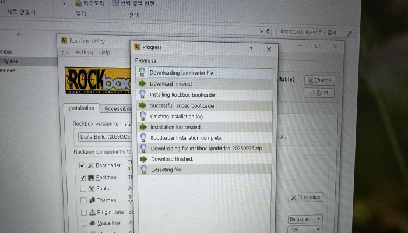Open the Daily Build version dropdown
Screen dimensions: 408x233
coord(105,136)
